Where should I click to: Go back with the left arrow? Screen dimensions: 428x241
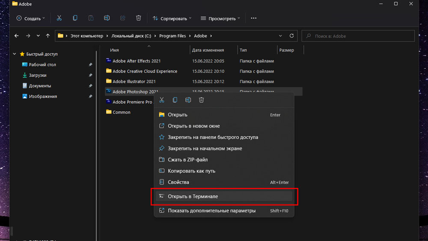tap(17, 36)
